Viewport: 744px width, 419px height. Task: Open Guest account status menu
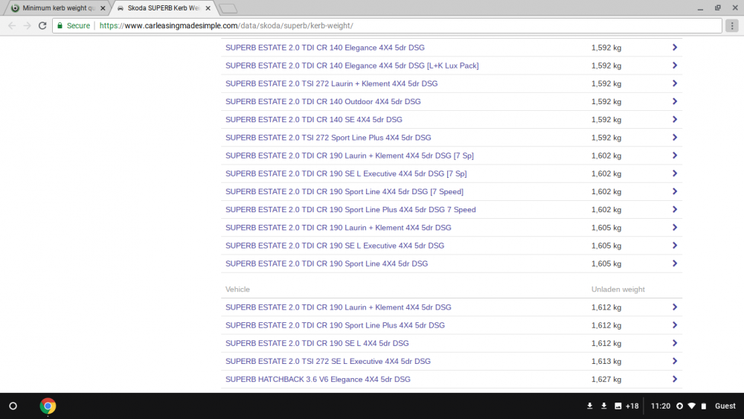[x=725, y=406]
